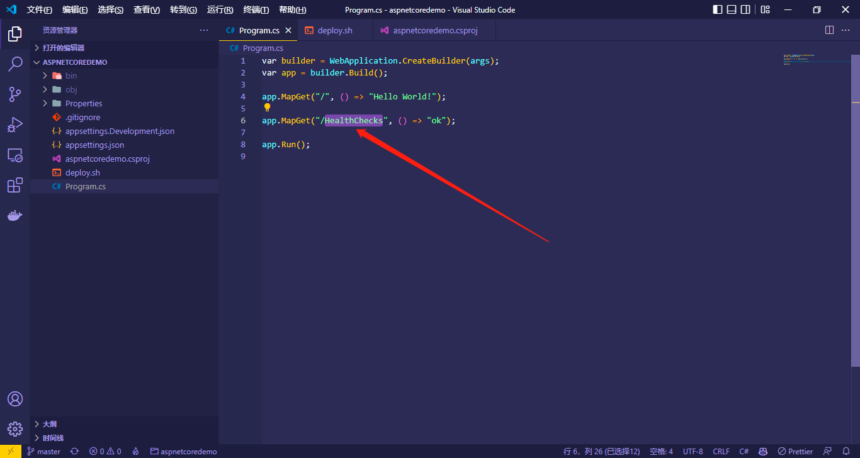Click the Copilot icon in status bar

(762, 451)
